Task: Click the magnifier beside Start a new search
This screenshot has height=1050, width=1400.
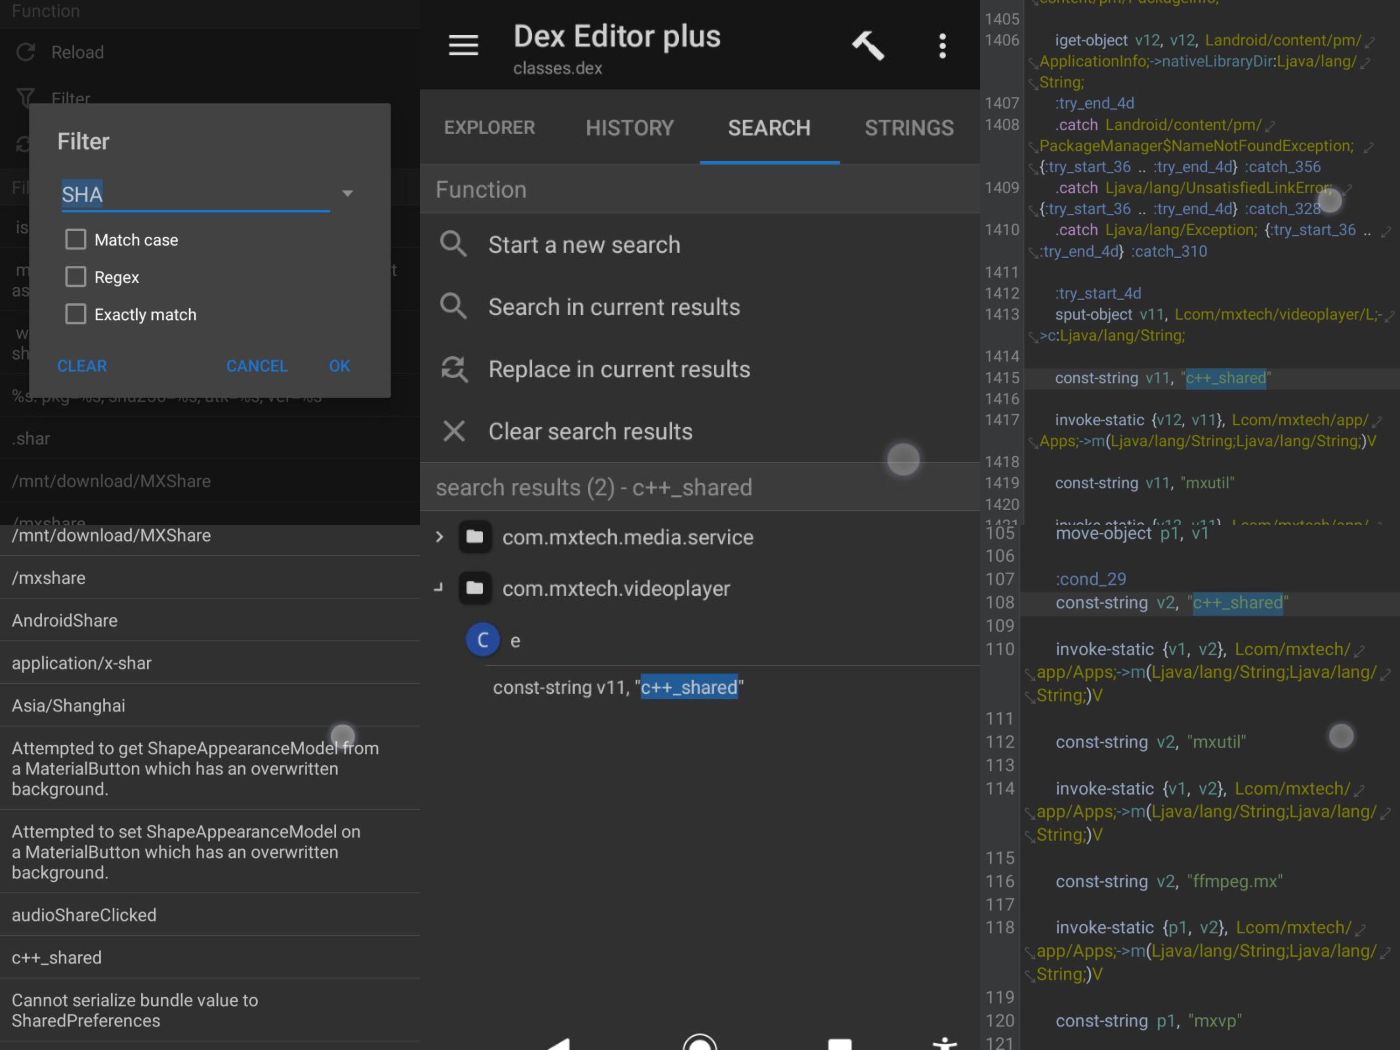Action: click(x=454, y=244)
